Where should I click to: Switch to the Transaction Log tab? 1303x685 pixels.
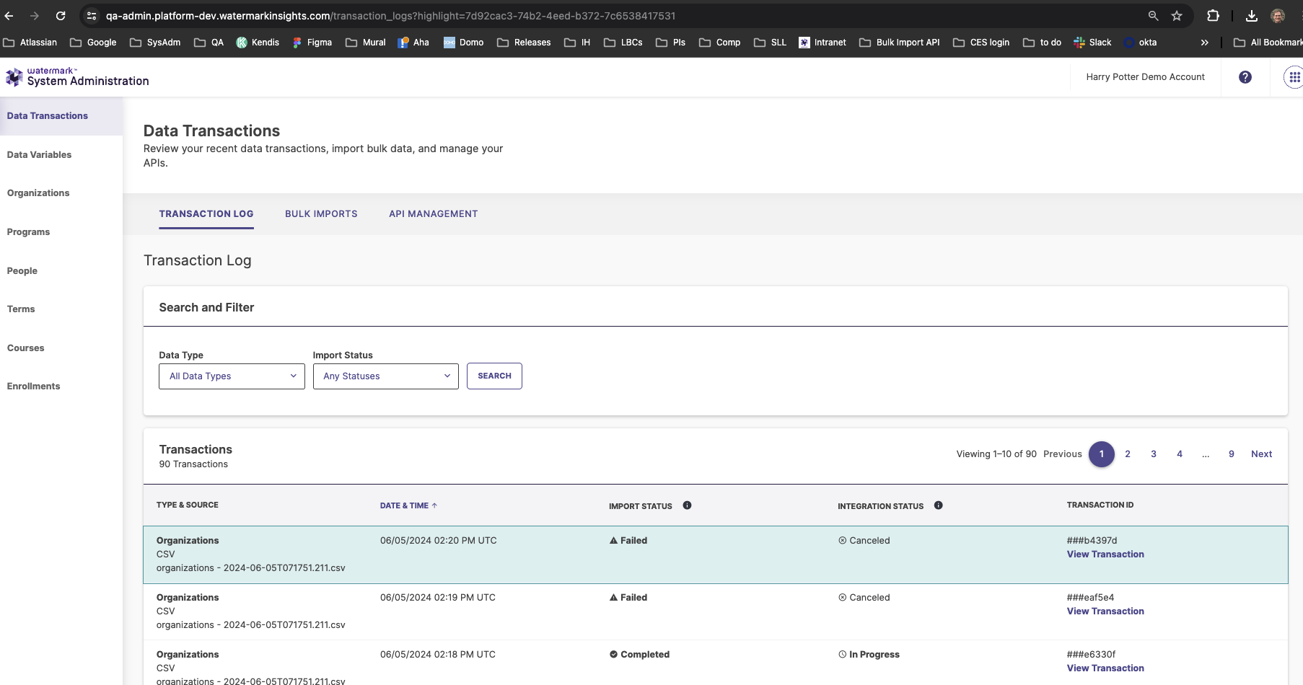206,214
